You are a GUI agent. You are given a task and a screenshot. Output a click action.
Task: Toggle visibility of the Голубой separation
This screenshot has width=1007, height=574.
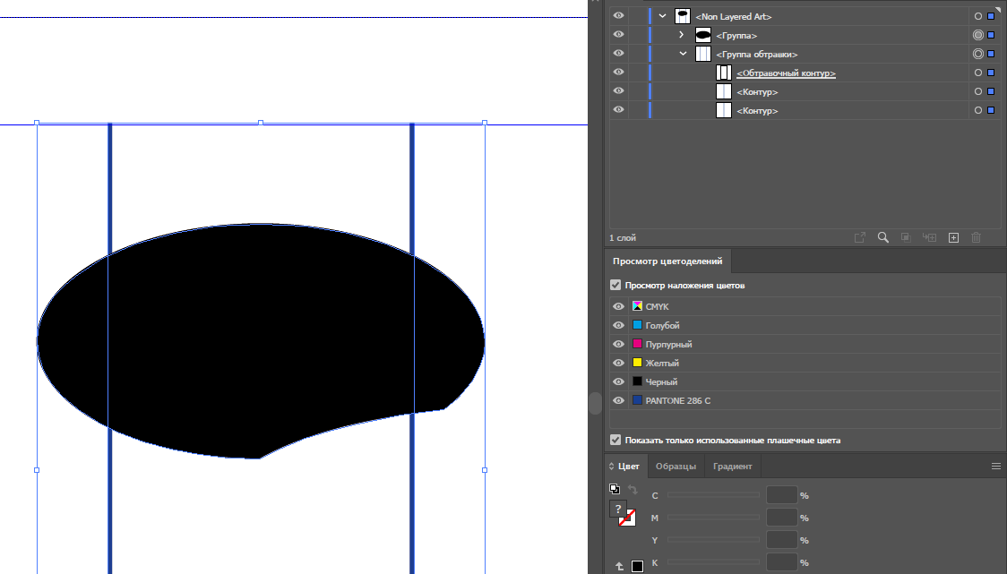tap(618, 325)
